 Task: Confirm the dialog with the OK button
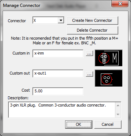79,124
